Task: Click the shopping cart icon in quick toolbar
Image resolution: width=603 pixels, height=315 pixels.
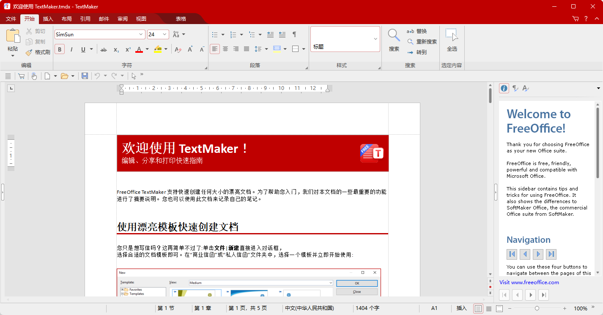Action: (x=21, y=76)
